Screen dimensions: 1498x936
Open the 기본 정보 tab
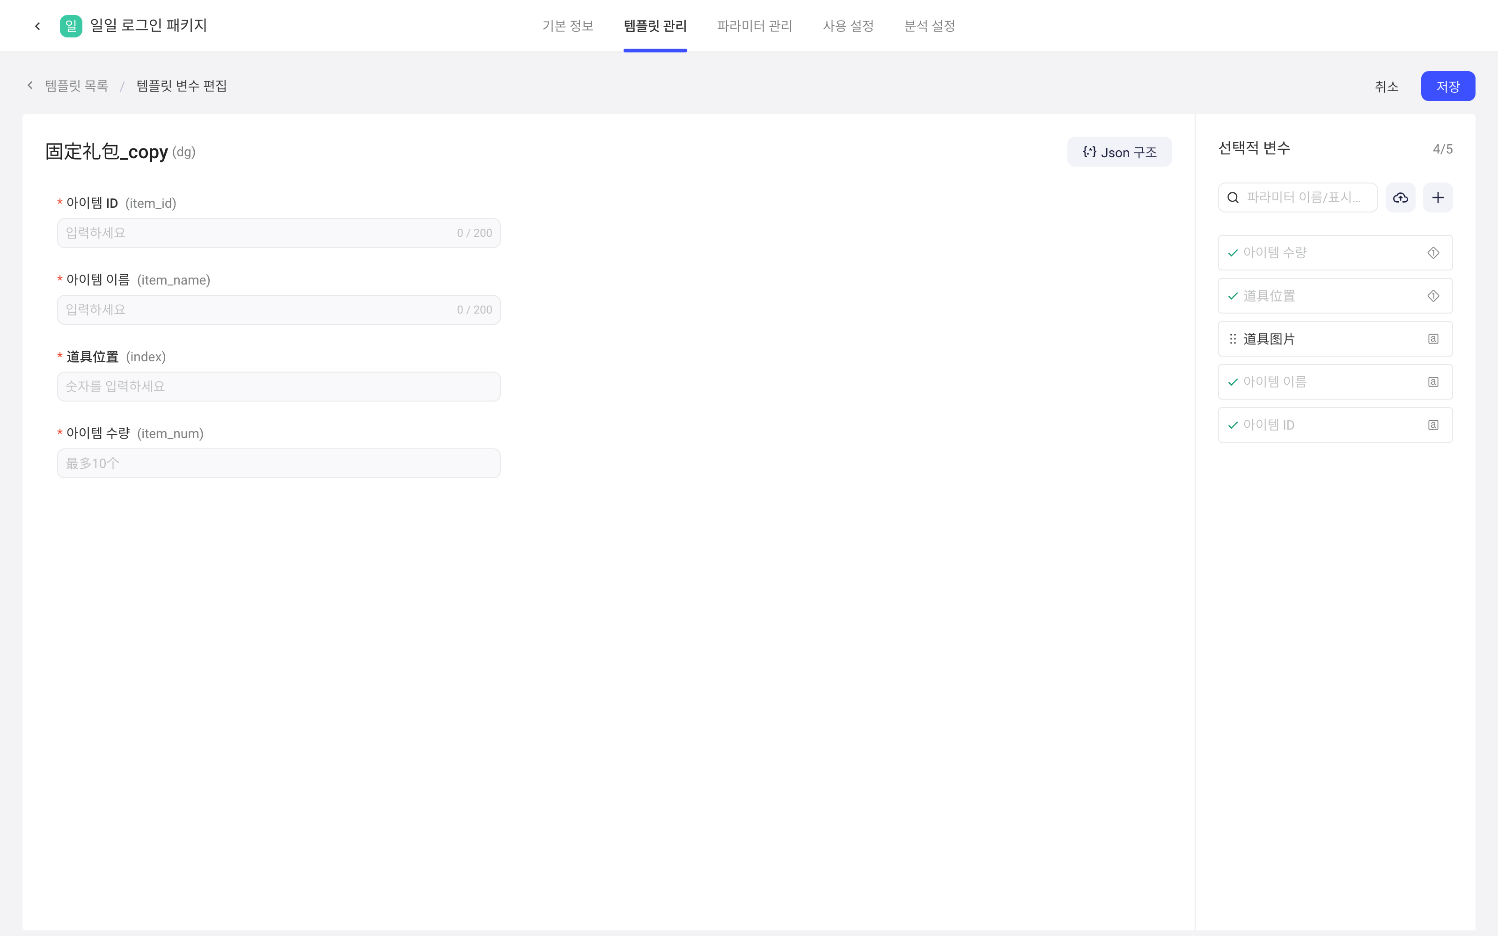point(568,26)
